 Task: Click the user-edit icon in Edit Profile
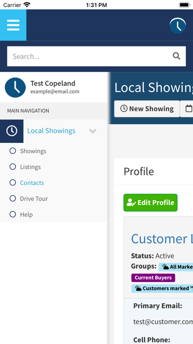(131, 203)
